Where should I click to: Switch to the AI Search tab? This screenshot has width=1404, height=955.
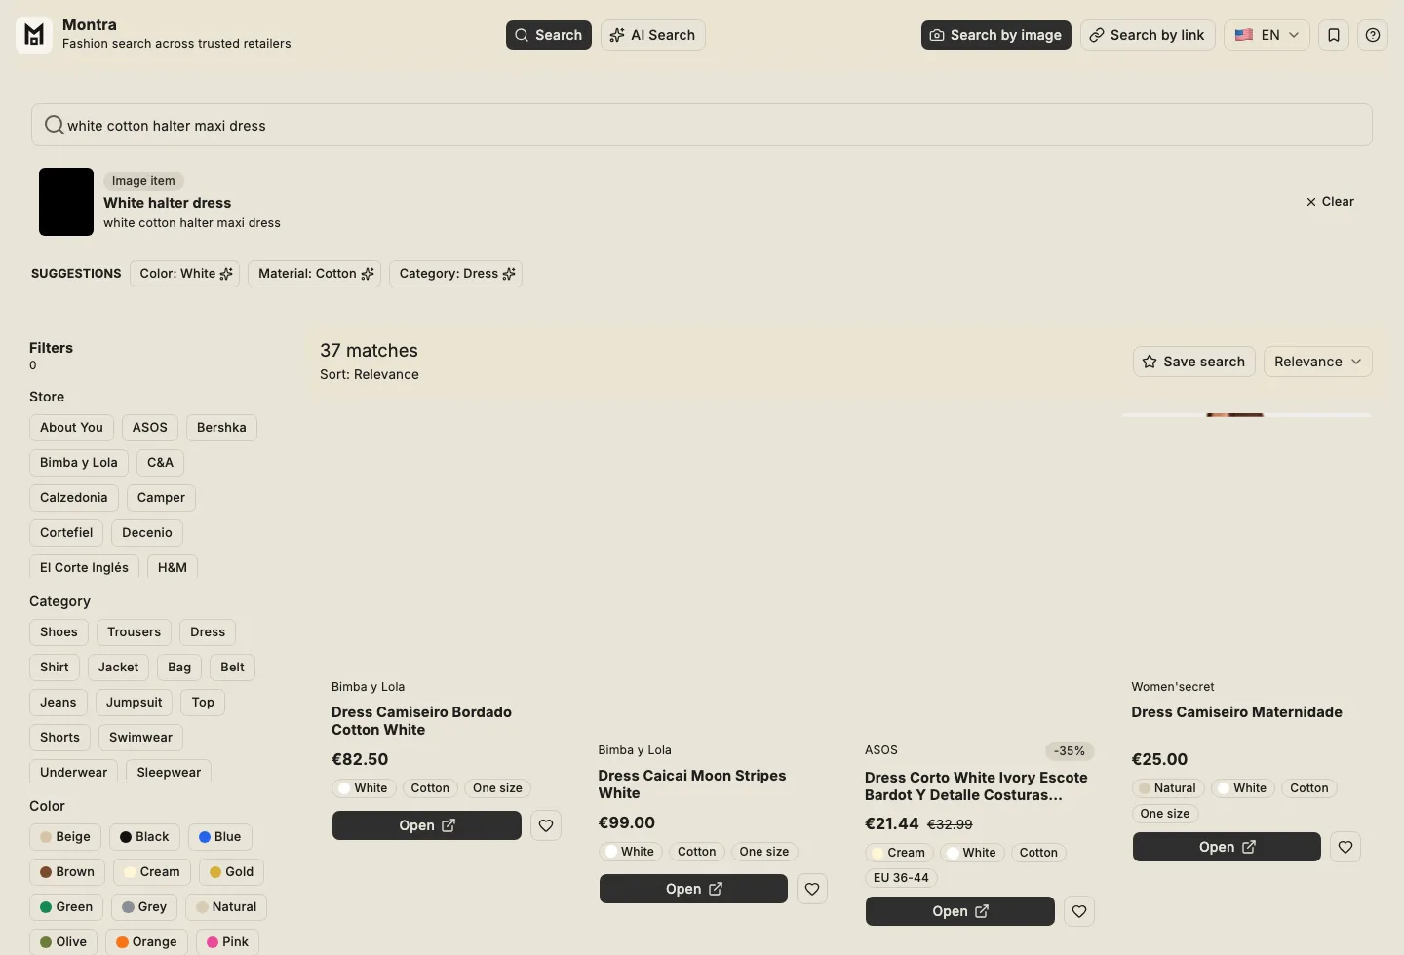[653, 35]
